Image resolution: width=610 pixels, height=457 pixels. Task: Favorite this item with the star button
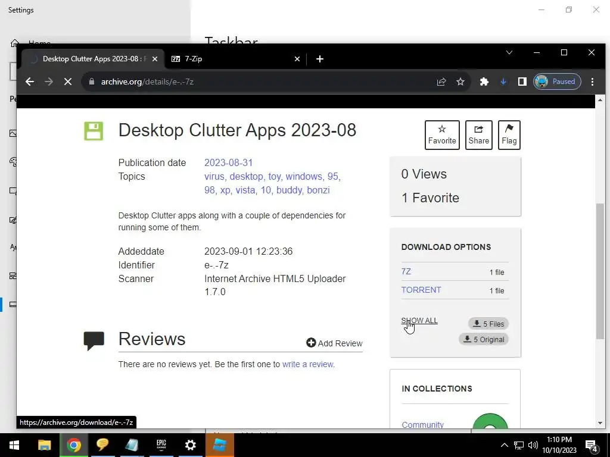(x=442, y=135)
